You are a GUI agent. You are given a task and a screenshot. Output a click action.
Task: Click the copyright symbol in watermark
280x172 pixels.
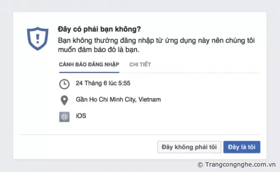(x=200, y=165)
